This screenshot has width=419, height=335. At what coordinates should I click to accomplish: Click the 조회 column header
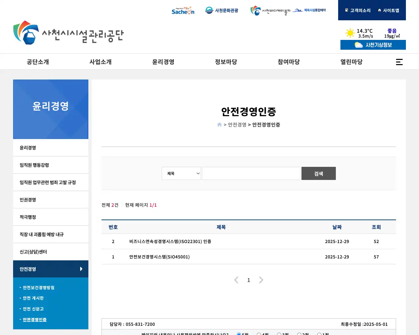(376, 227)
